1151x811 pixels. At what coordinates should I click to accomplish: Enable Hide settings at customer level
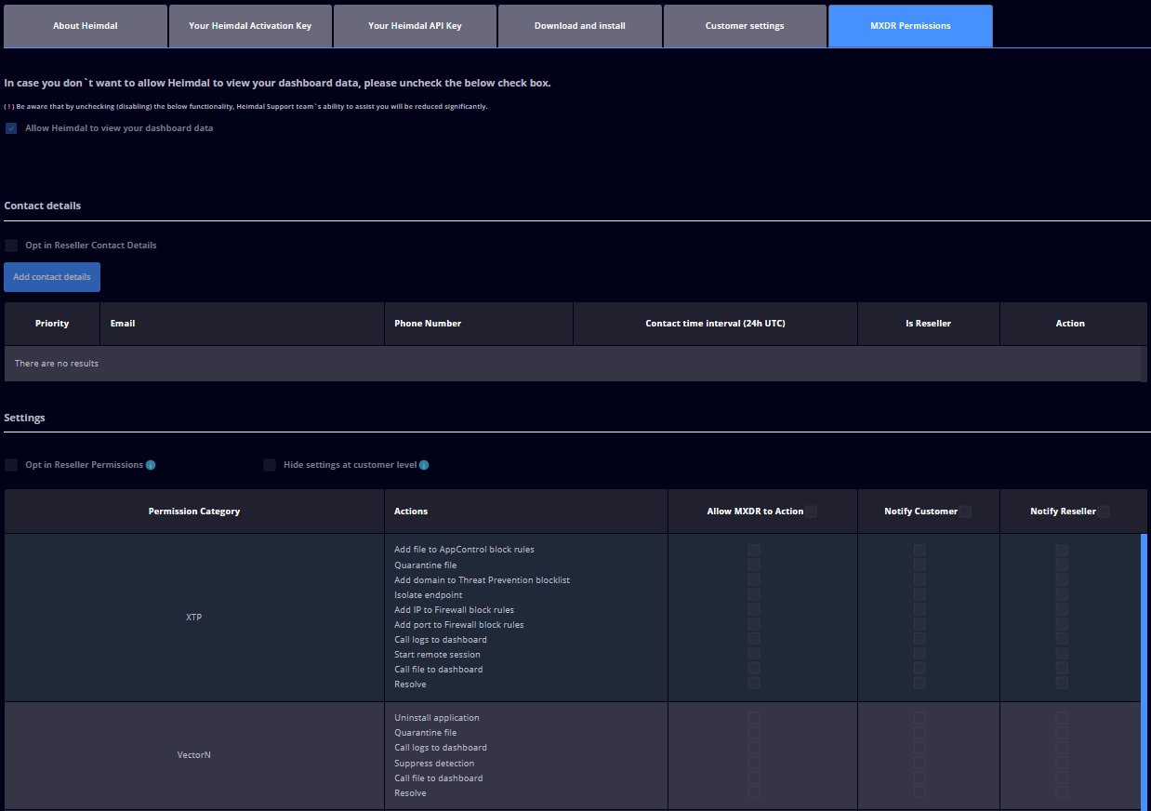270,464
